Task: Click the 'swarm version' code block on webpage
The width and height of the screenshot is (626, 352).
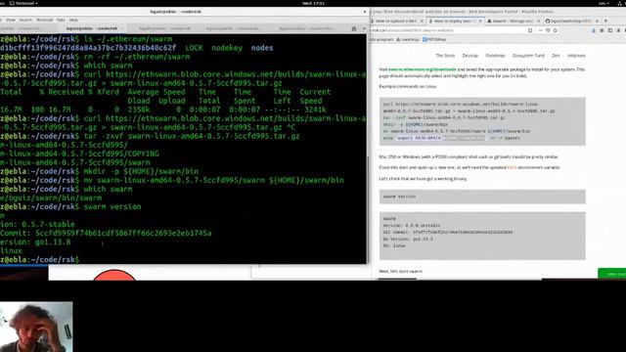Action: point(482,197)
